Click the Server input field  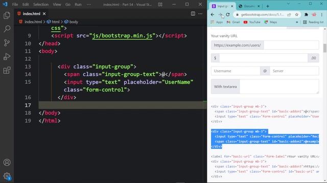pos(294,71)
